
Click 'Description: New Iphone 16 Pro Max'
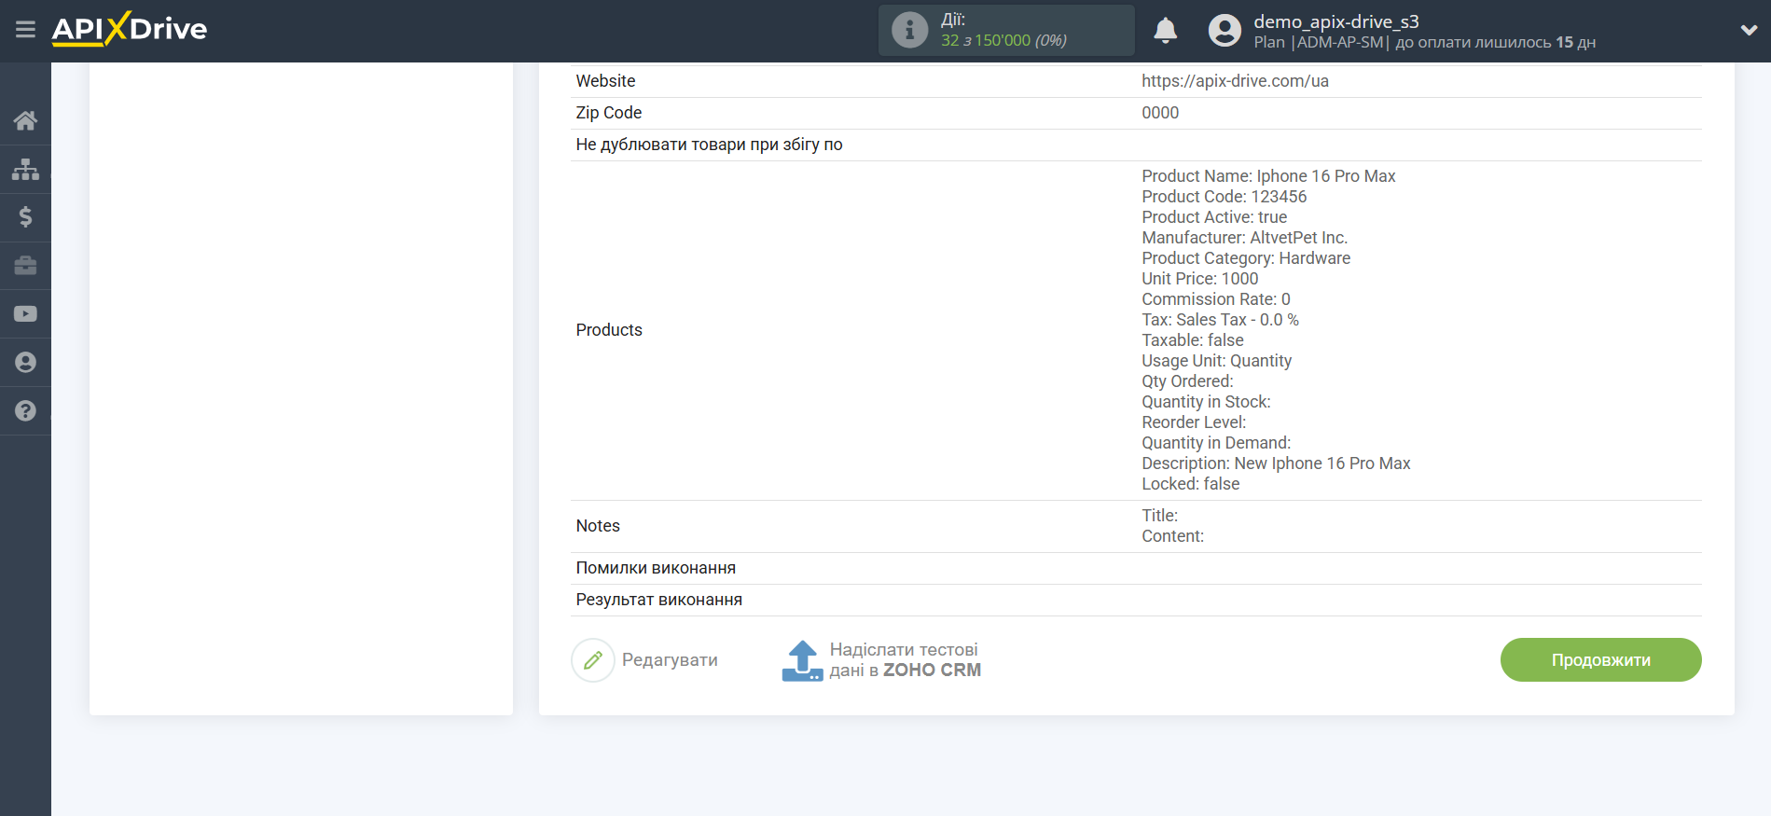coord(1276,463)
